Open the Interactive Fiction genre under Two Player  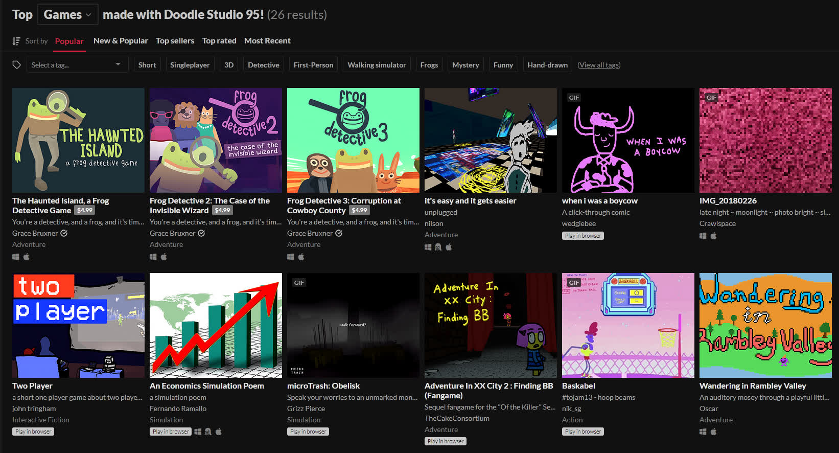point(41,420)
